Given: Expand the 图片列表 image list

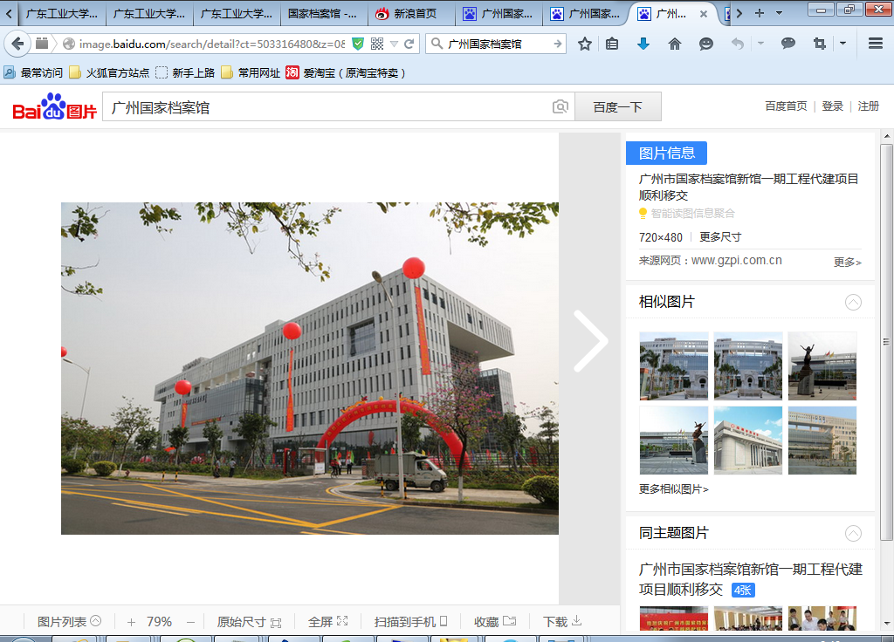Looking at the screenshot, I should click(69, 622).
